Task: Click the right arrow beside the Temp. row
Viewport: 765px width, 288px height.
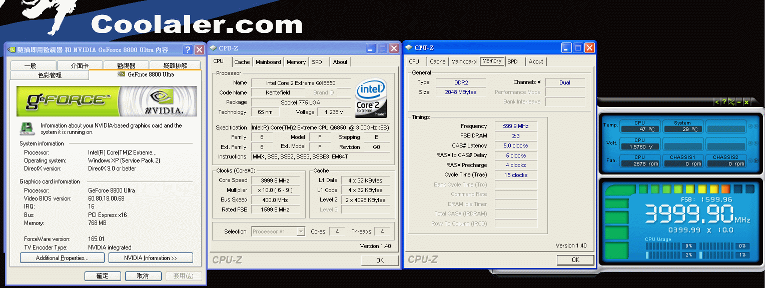Action: point(756,125)
